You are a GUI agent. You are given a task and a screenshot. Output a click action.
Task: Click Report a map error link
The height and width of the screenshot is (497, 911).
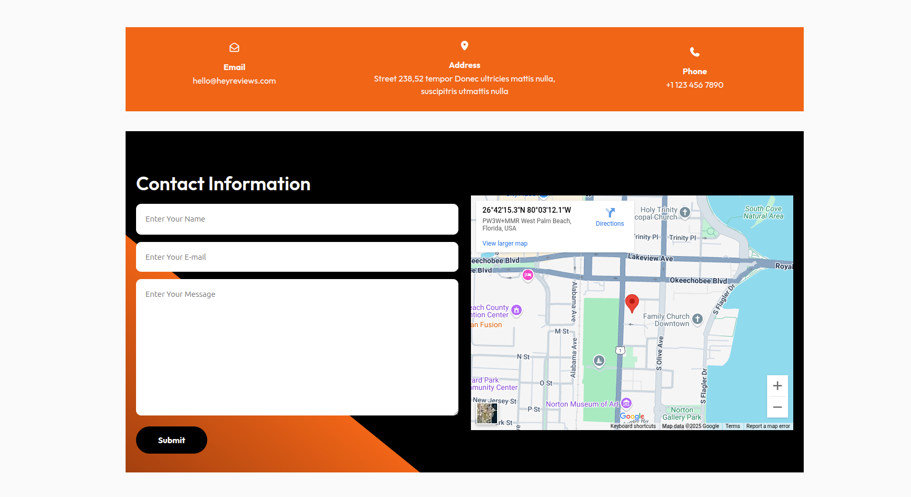pyautogui.click(x=768, y=426)
